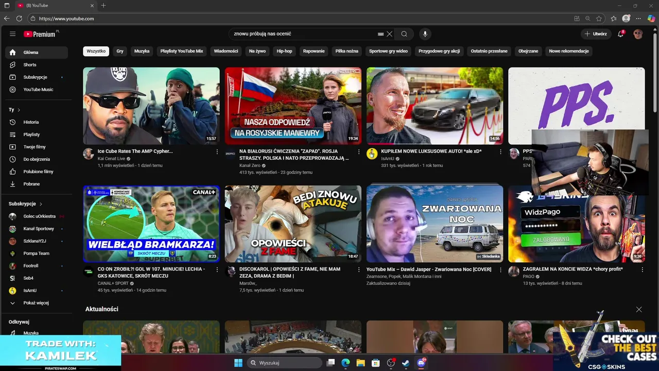Open Pobrane downloads in sidebar

(37, 184)
